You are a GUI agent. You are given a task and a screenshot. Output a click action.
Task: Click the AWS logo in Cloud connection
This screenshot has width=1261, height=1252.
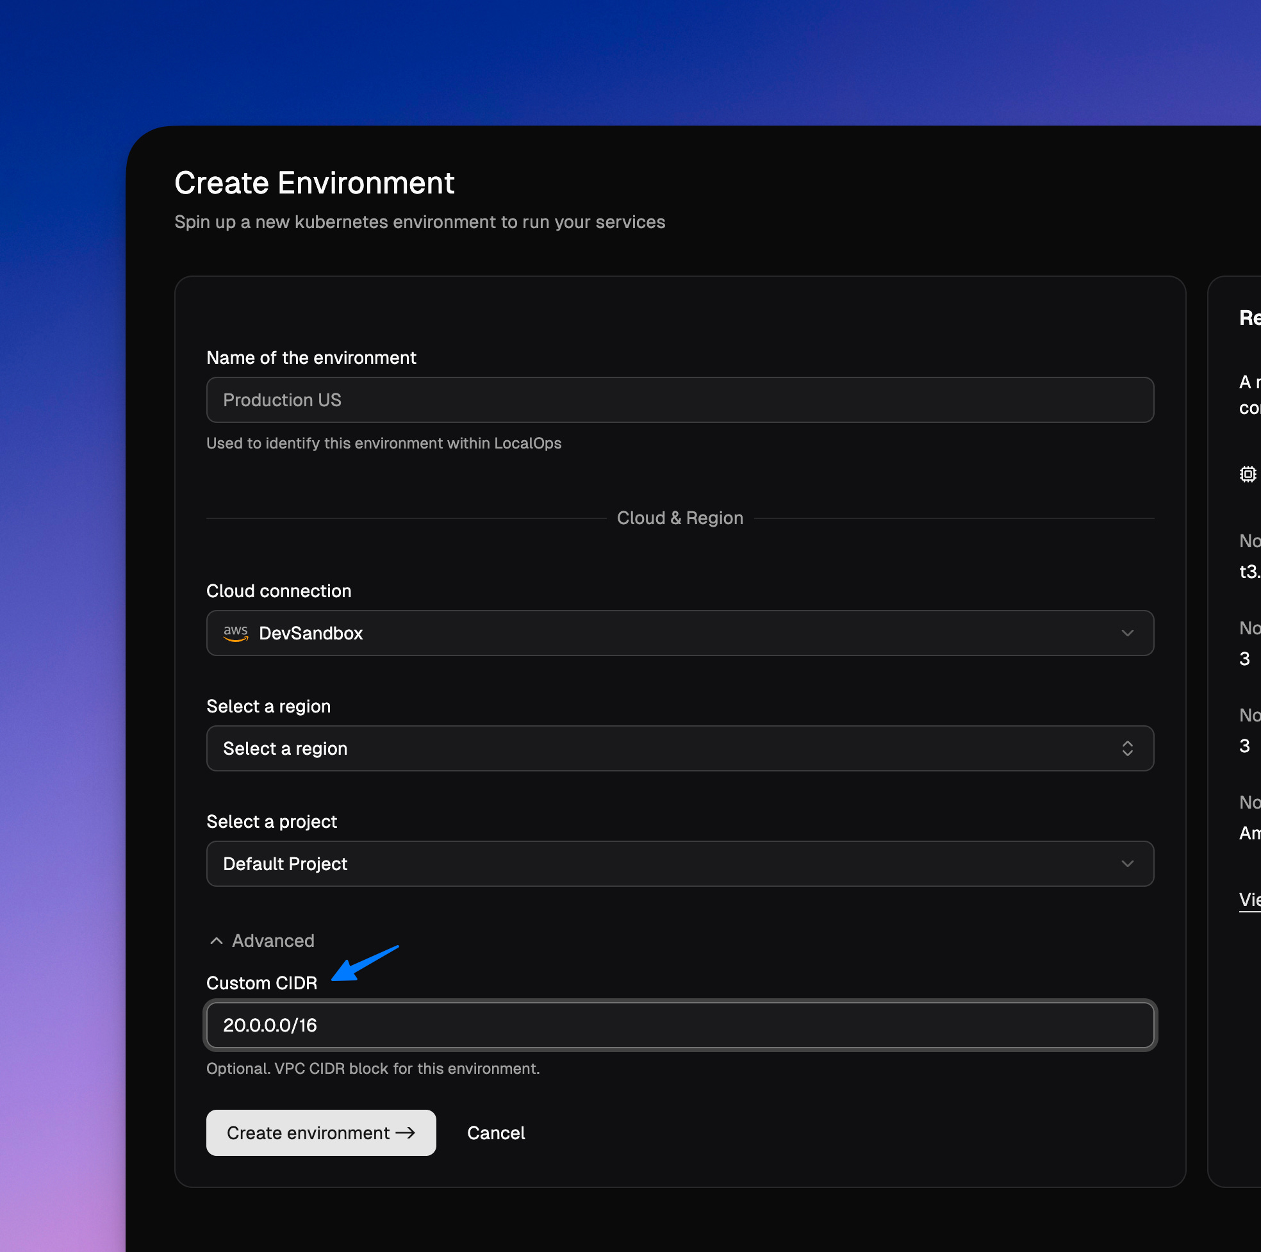point(236,633)
